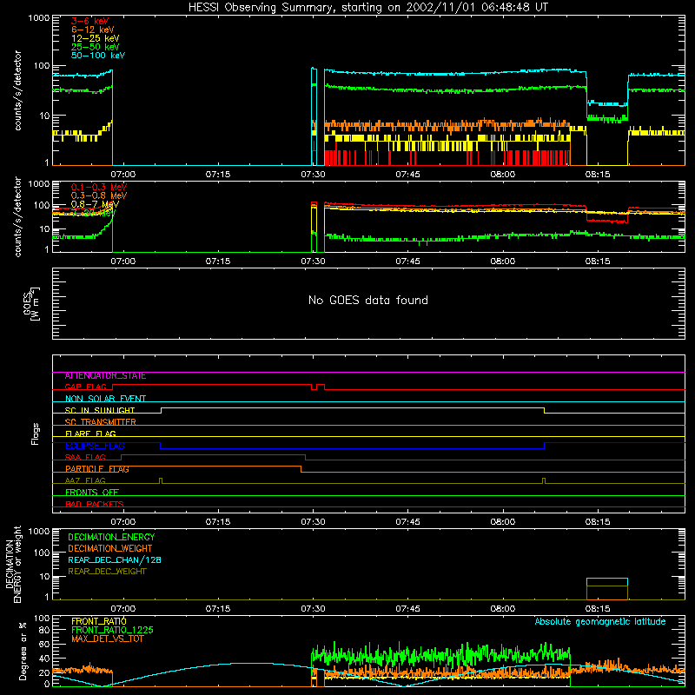Select the 3-6 keV legend label
Viewport: 695px width, 695px height.
pos(90,21)
